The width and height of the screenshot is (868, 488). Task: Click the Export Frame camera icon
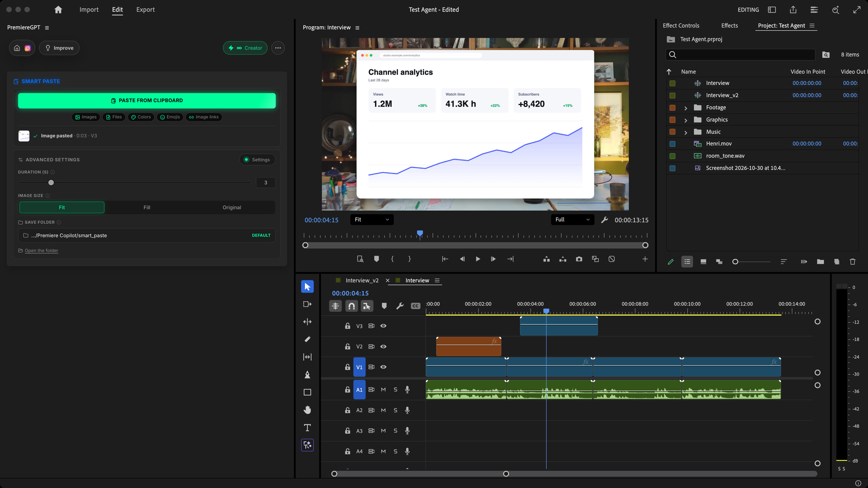click(579, 259)
